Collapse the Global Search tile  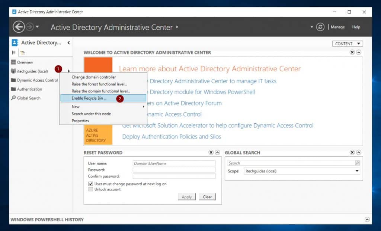[x=359, y=152]
